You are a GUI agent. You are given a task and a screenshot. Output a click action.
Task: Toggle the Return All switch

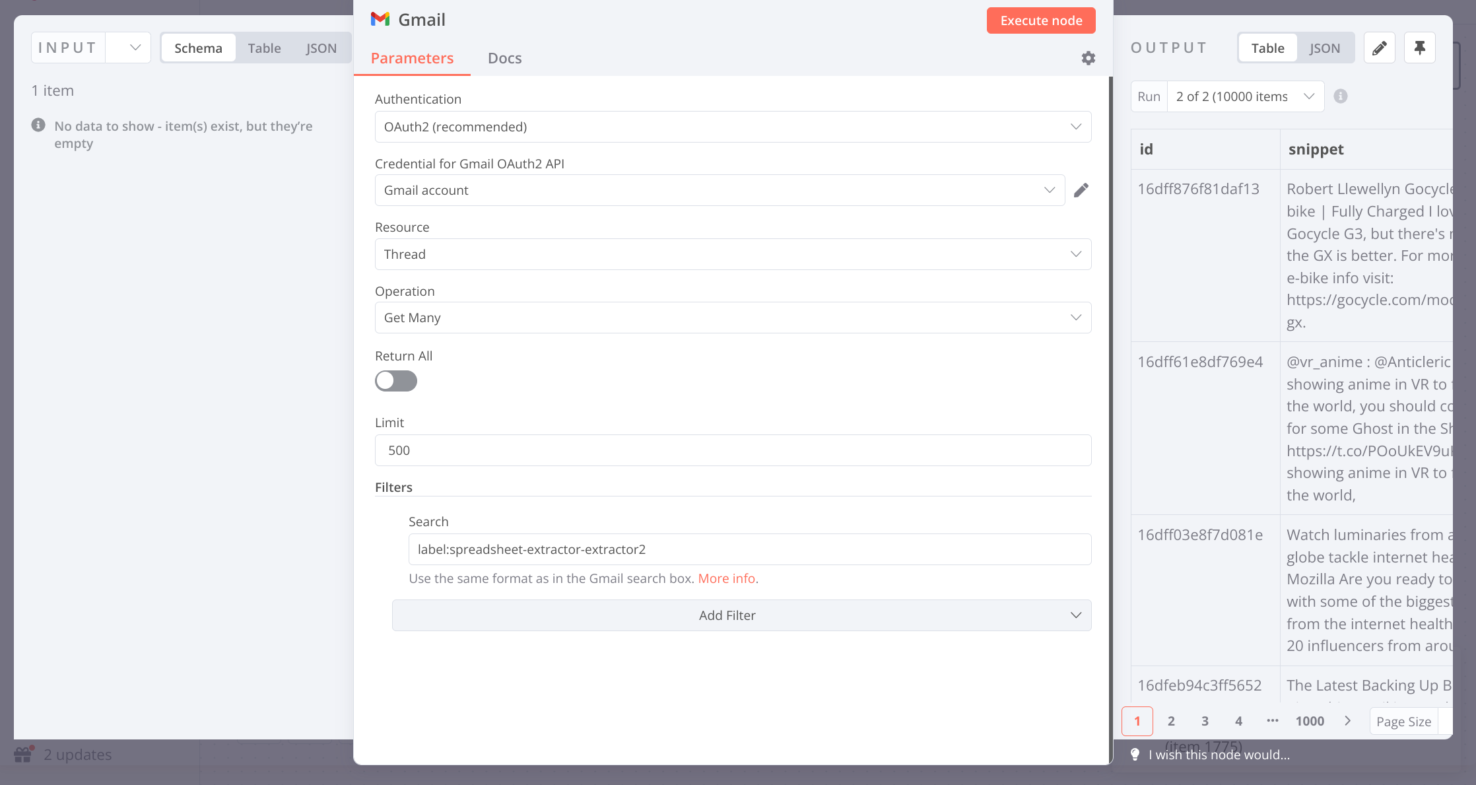tap(396, 381)
